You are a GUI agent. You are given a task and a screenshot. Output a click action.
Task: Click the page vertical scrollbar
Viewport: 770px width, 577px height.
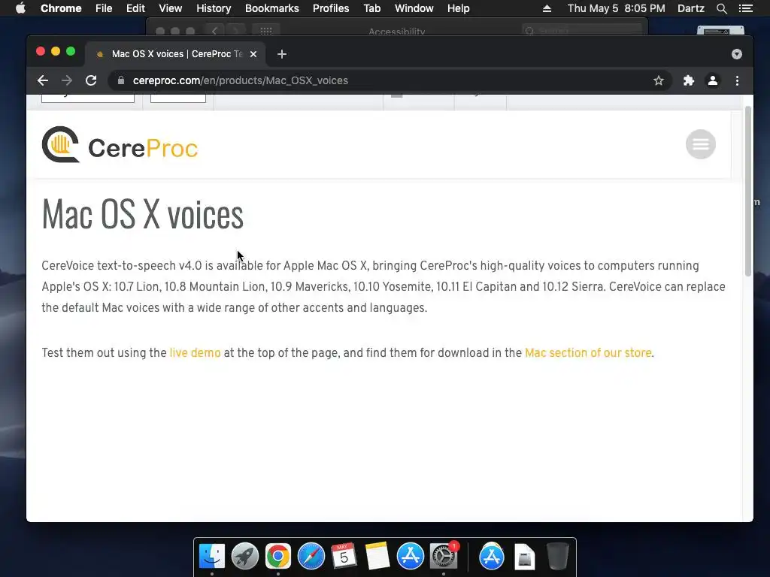click(x=748, y=192)
